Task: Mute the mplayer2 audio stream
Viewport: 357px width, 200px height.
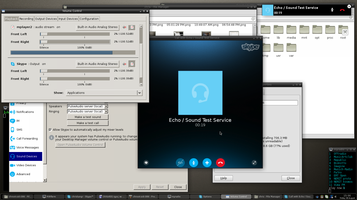Action: (x=125, y=27)
